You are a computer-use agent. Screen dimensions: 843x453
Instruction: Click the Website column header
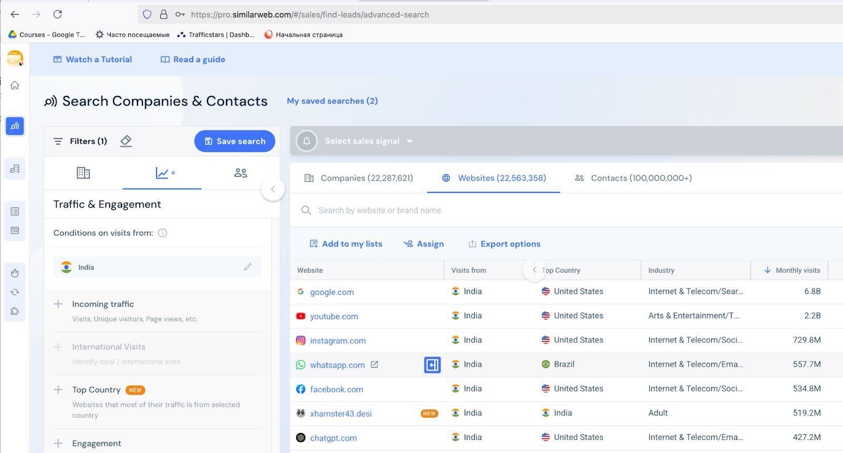310,270
